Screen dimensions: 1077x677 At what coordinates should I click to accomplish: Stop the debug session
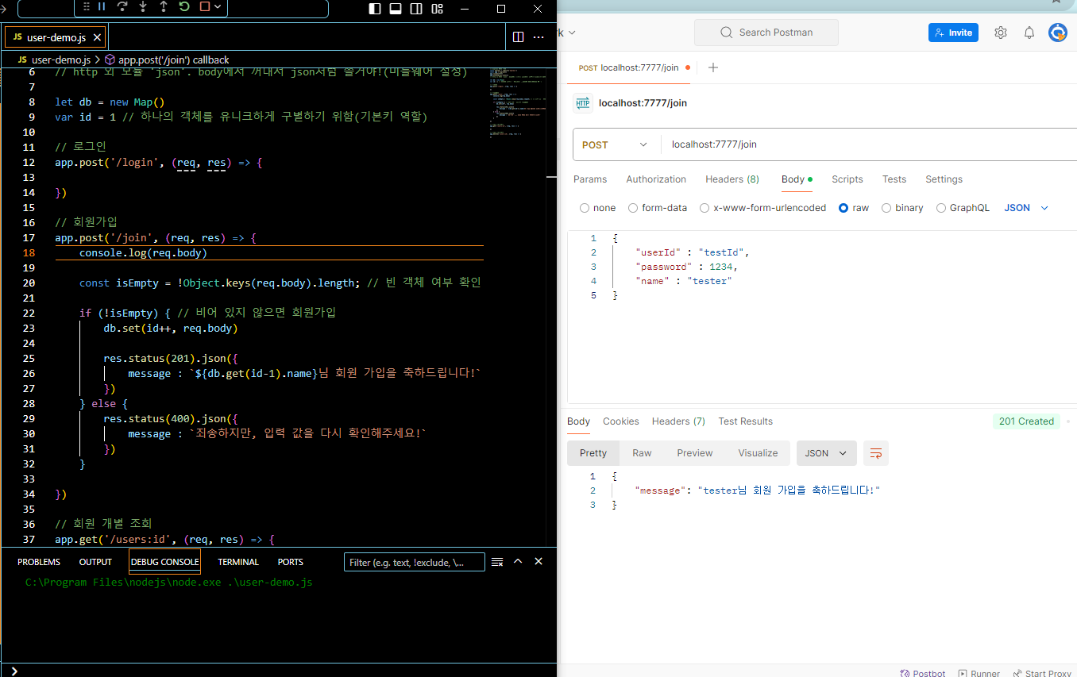[x=205, y=6]
